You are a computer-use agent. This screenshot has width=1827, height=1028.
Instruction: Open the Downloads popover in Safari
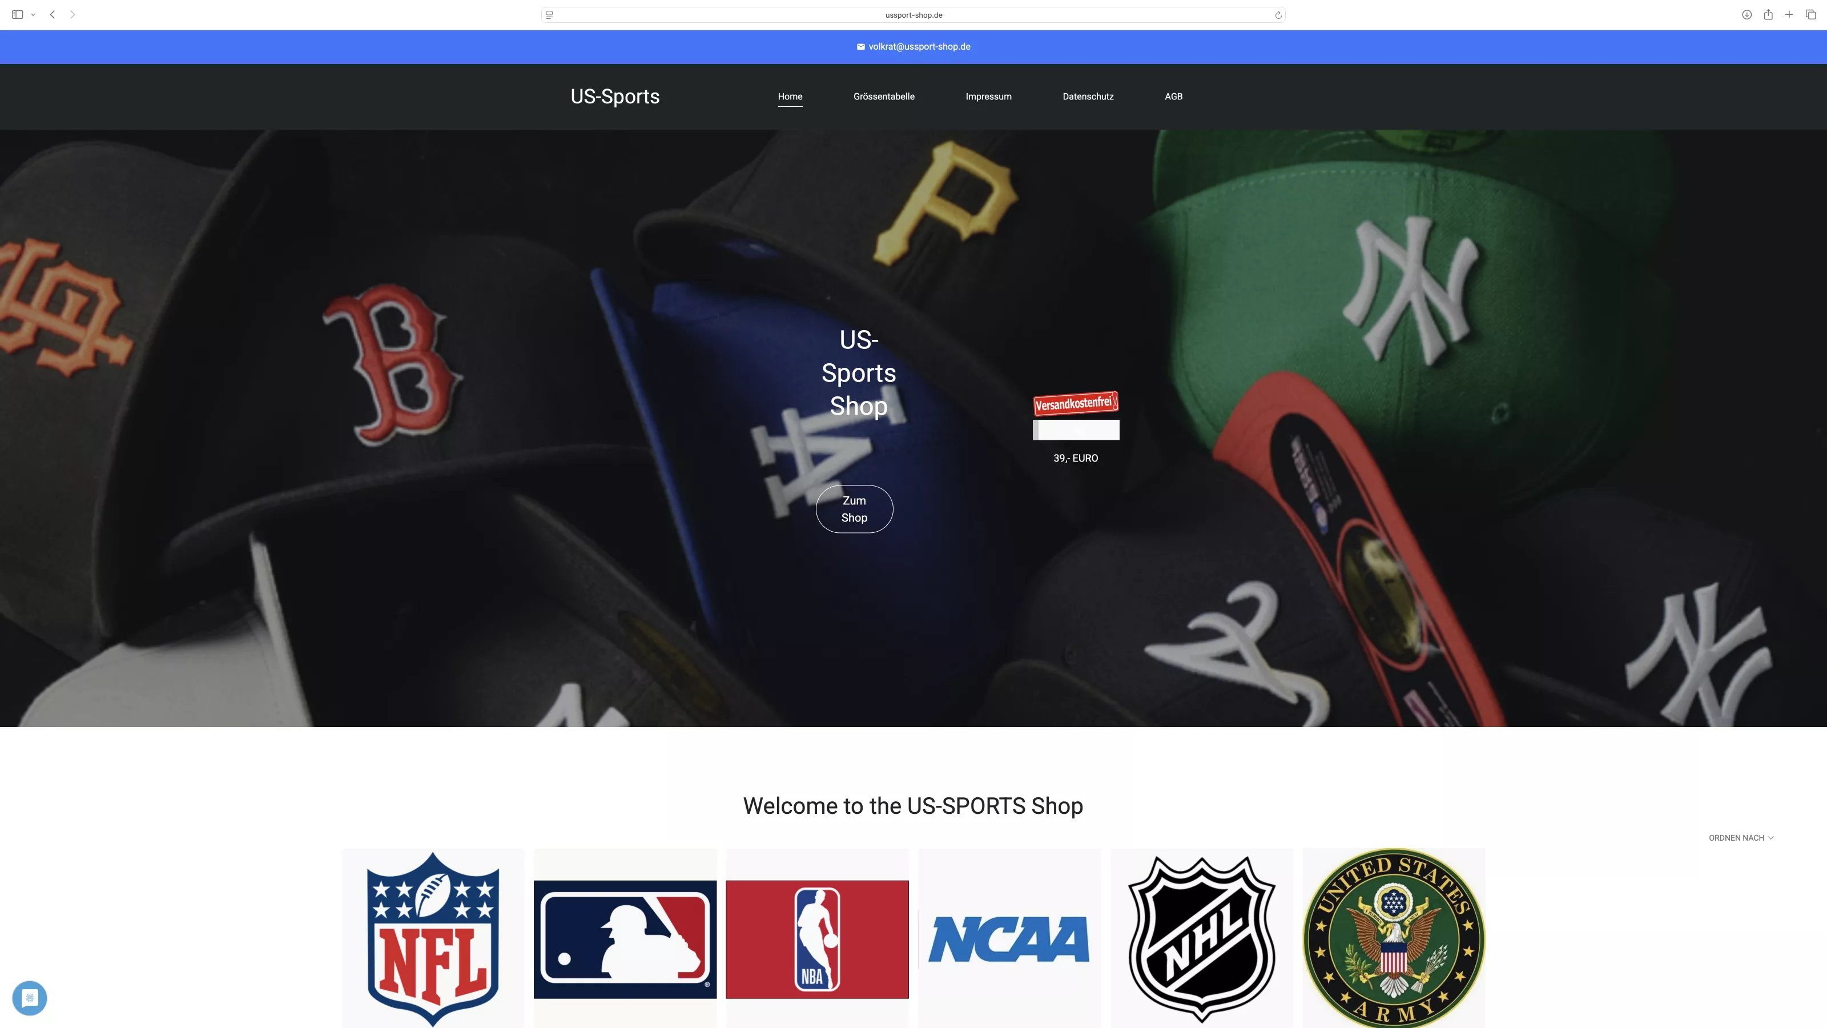(1746, 14)
